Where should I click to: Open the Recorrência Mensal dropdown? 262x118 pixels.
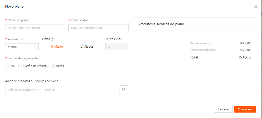(22, 46)
